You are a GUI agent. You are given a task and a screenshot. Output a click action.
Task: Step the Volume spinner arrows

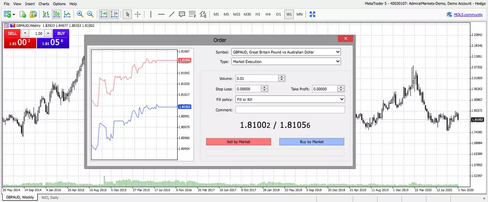point(282,78)
